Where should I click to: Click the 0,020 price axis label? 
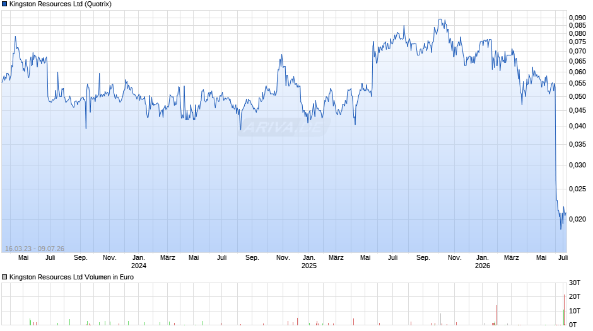pyautogui.click(x=577, y=219)
